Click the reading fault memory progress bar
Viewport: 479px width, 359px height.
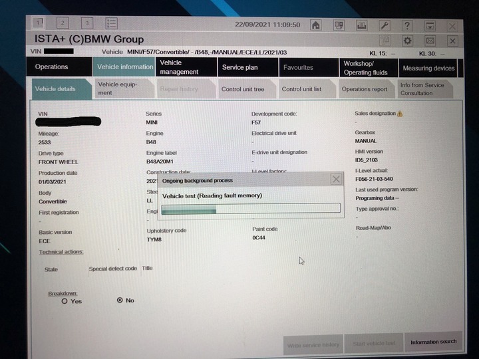pyautogui.click(x=251, y=209)
